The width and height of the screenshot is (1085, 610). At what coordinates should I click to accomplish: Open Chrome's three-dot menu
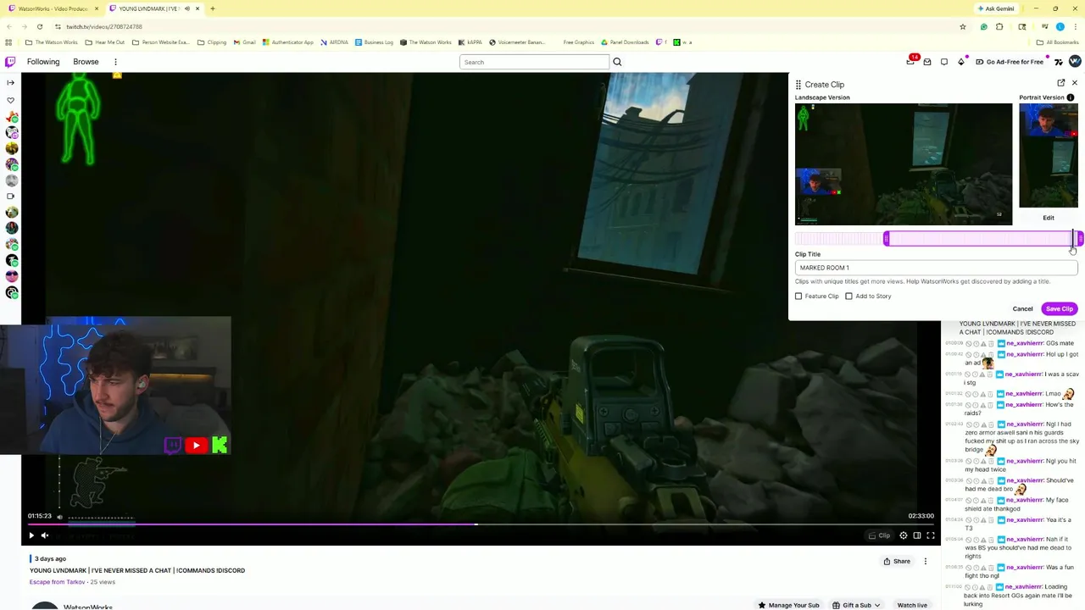1075,26
